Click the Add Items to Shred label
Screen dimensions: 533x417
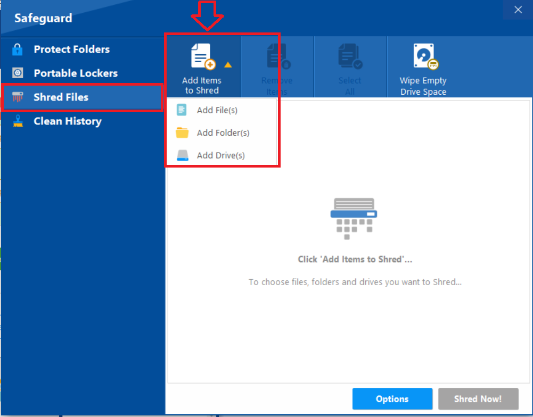(202, 86)
